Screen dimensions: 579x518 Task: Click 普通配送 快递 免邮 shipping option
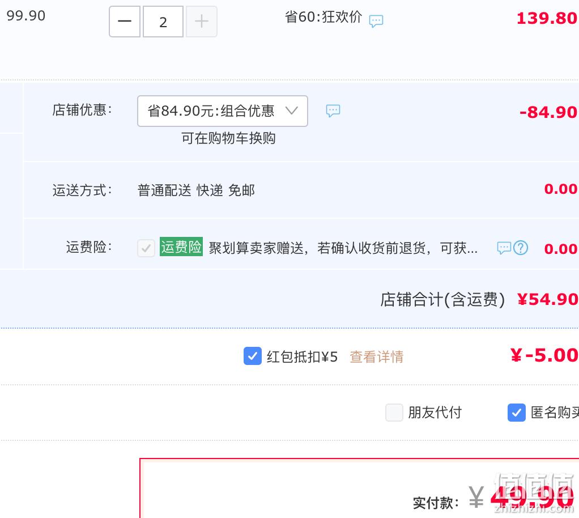click(196, 190)
